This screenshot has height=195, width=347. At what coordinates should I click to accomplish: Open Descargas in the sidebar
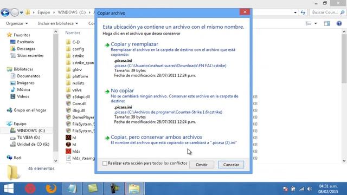[26, 49]
